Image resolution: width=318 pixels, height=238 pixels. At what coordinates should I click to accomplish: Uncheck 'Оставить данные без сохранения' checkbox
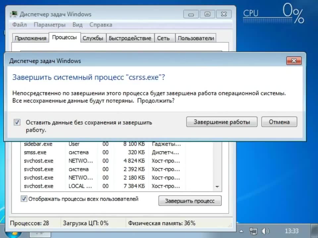point(17,122)
